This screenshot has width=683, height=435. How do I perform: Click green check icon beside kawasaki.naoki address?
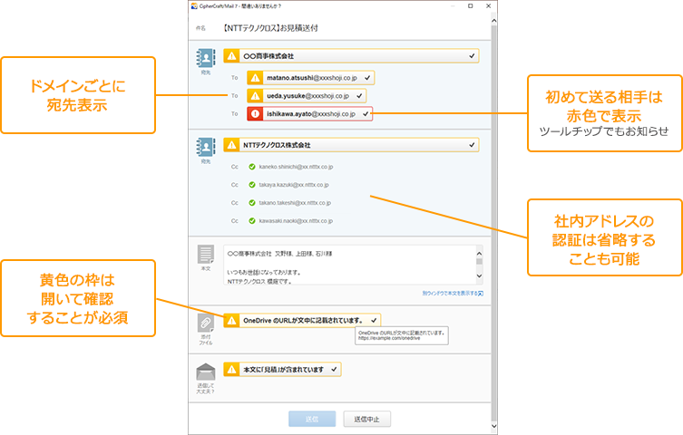(252, 221)
